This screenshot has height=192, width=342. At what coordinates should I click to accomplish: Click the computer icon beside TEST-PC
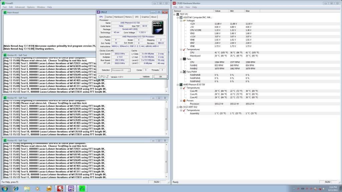(x=178, y=14)
